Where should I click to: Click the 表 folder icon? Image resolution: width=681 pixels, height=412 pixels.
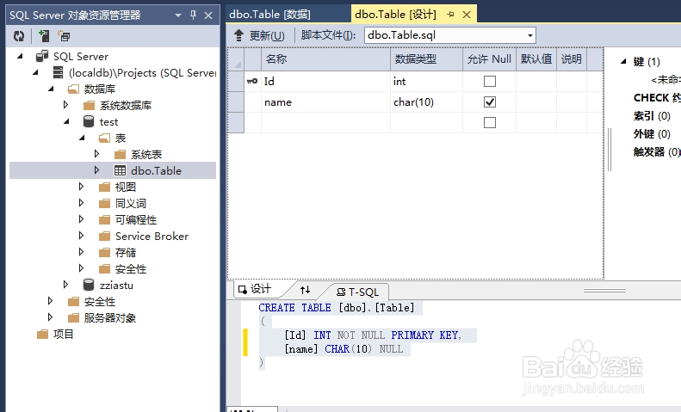coord(104,138)
